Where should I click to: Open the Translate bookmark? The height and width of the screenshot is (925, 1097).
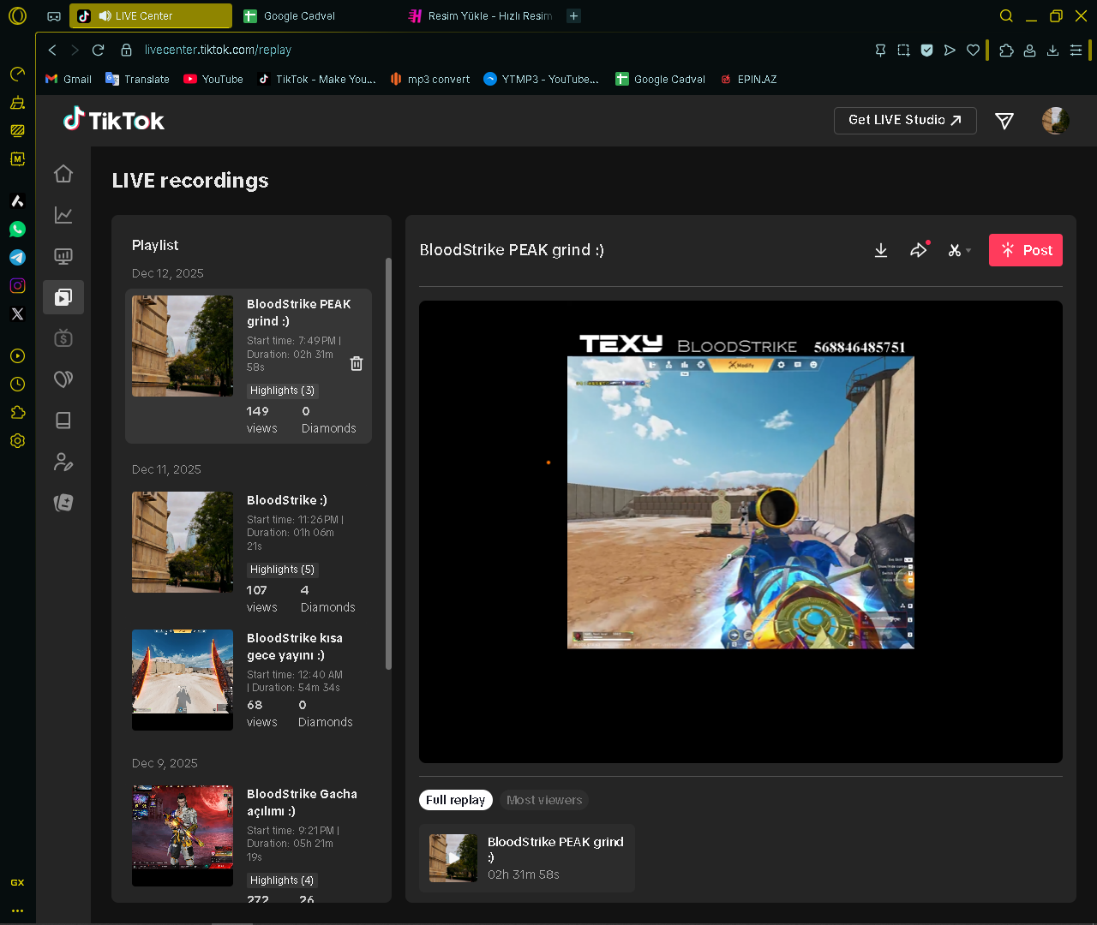137,80
